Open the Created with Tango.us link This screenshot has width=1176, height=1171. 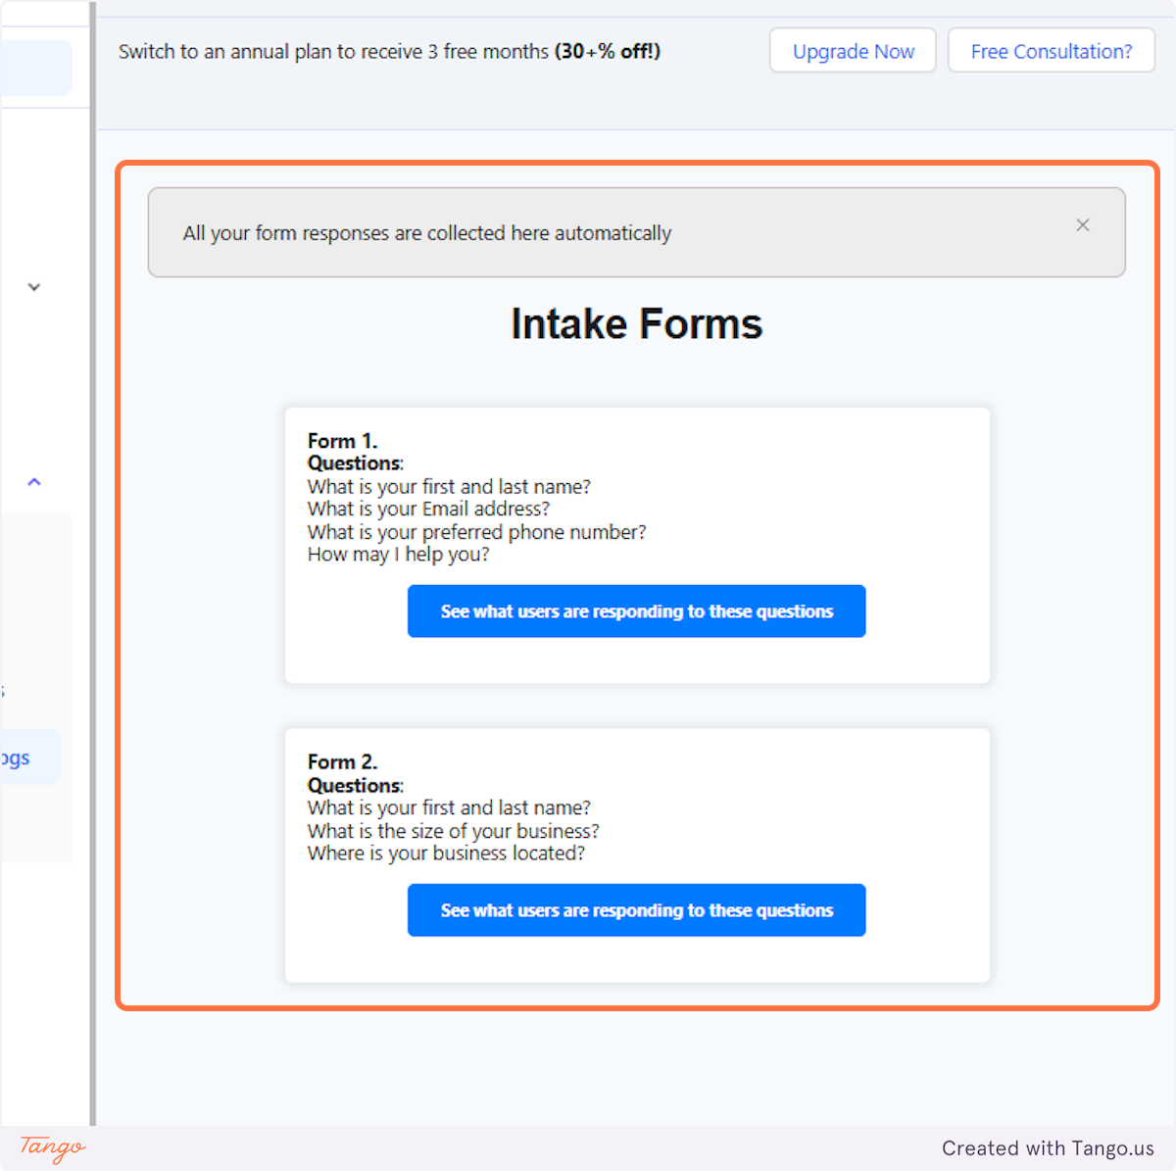(x=1049, y=1148)
